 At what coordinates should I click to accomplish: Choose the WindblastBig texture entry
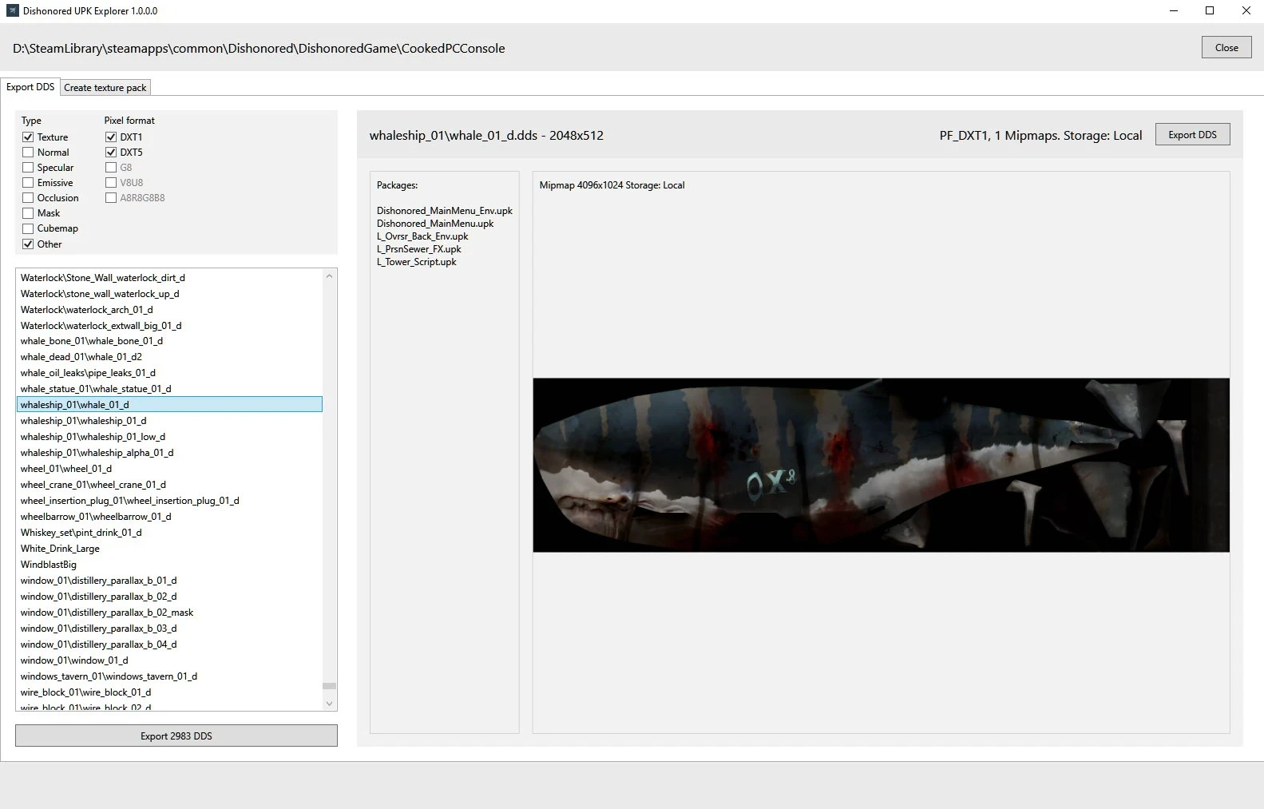[49, 565]
